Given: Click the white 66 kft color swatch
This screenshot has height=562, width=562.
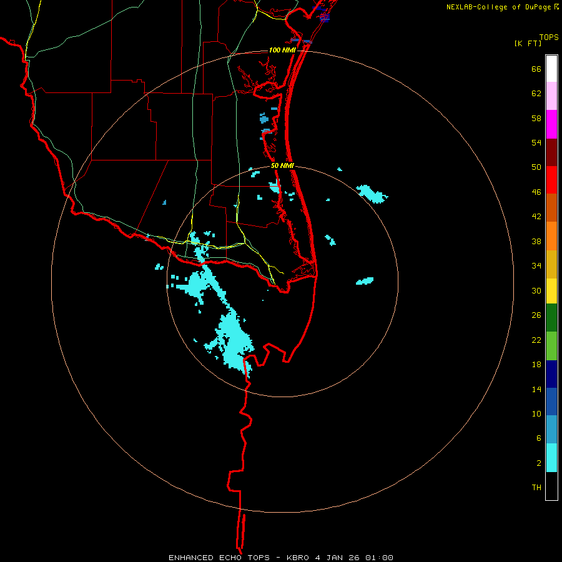Looking at the screenshot, I should tap(551, 69).
